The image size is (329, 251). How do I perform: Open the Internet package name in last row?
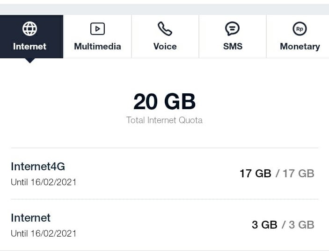point(30,218)
